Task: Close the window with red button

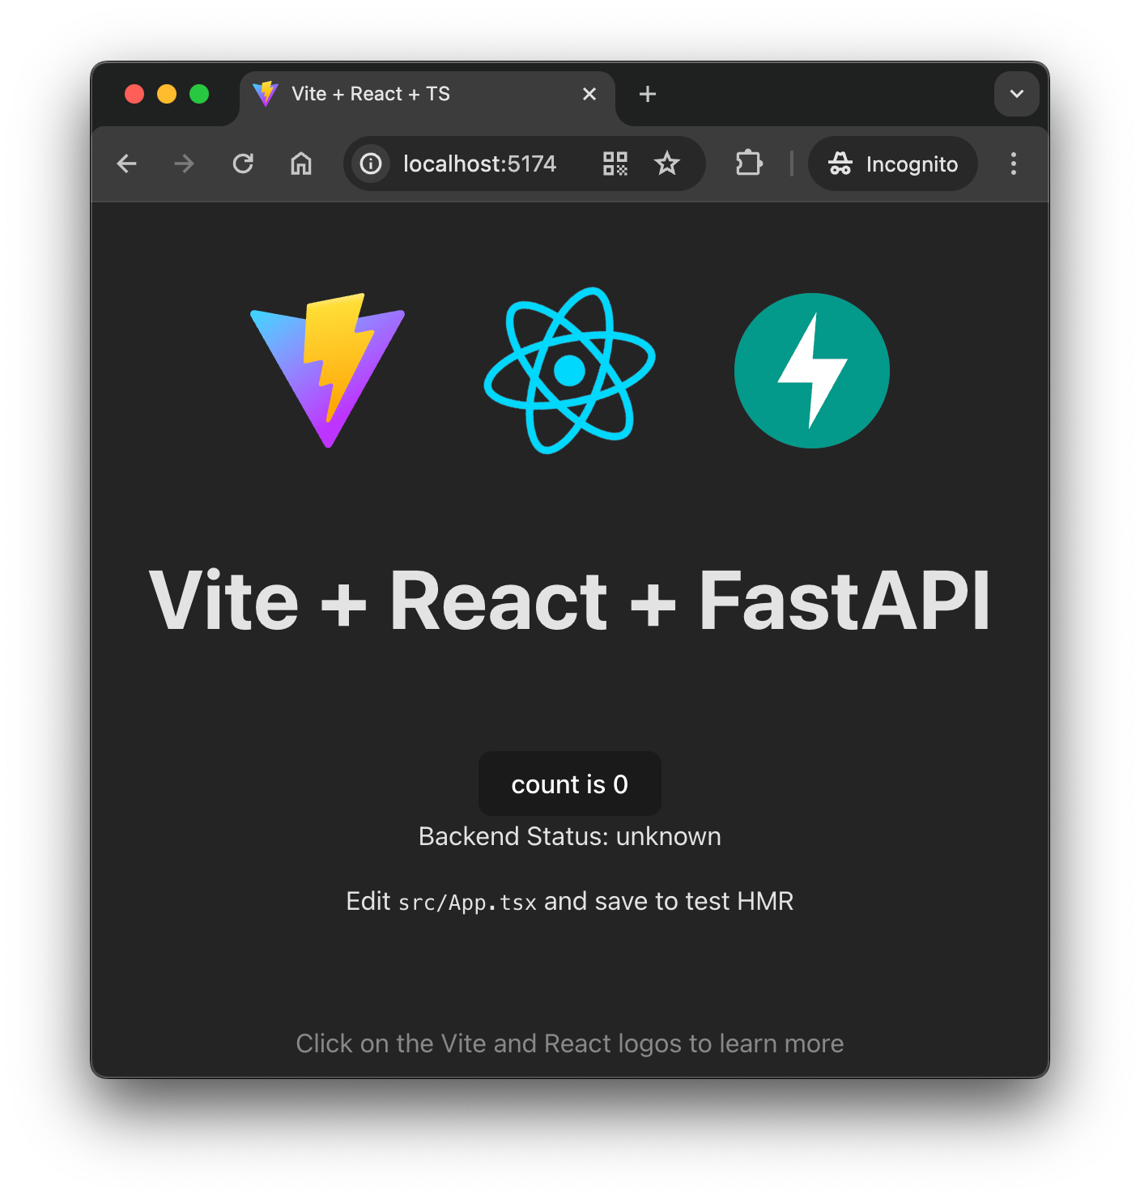Action: point(134,94)
